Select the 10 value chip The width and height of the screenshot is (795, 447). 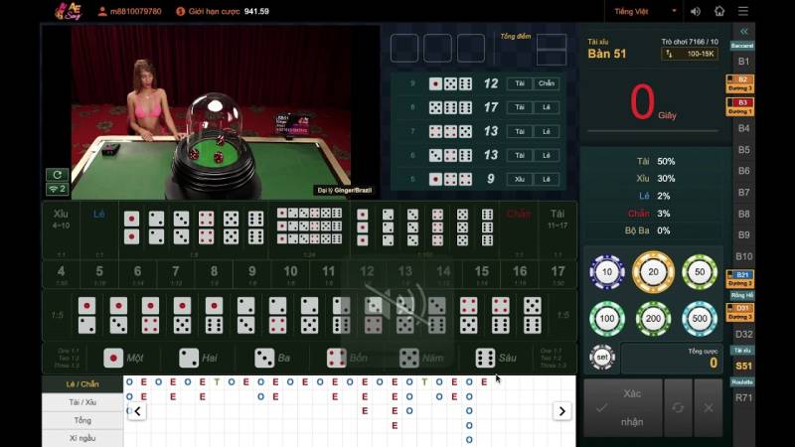tap(607, 271)
